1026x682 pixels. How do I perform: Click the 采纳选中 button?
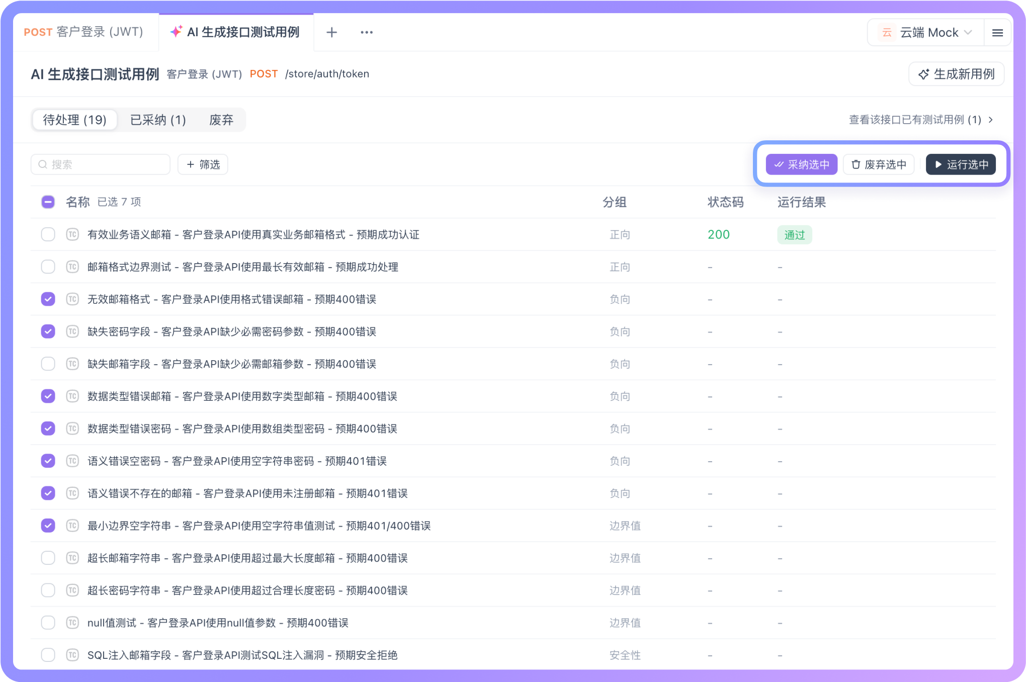click(801, 164)
